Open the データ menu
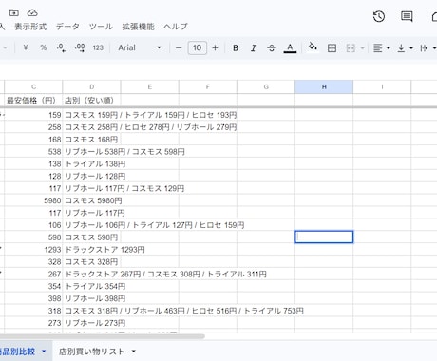Screen dimensions: 437x361 [67, 27]
